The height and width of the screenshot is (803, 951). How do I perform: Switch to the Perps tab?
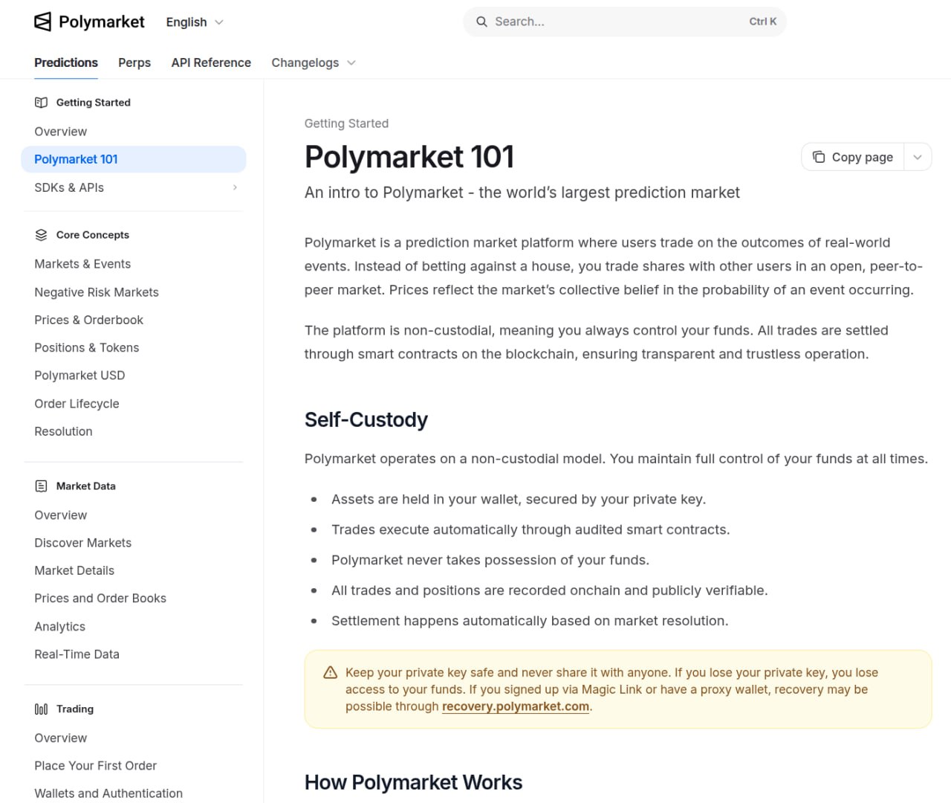tap(134, 63)
